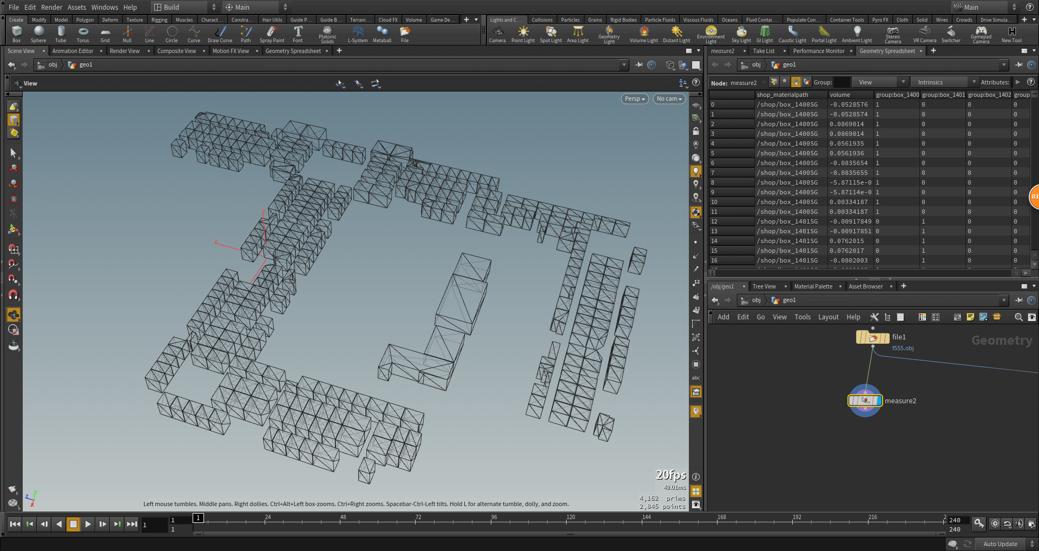Open the Persp viewport dropdown
1039x551 pixels.
[x=634, y=99]
